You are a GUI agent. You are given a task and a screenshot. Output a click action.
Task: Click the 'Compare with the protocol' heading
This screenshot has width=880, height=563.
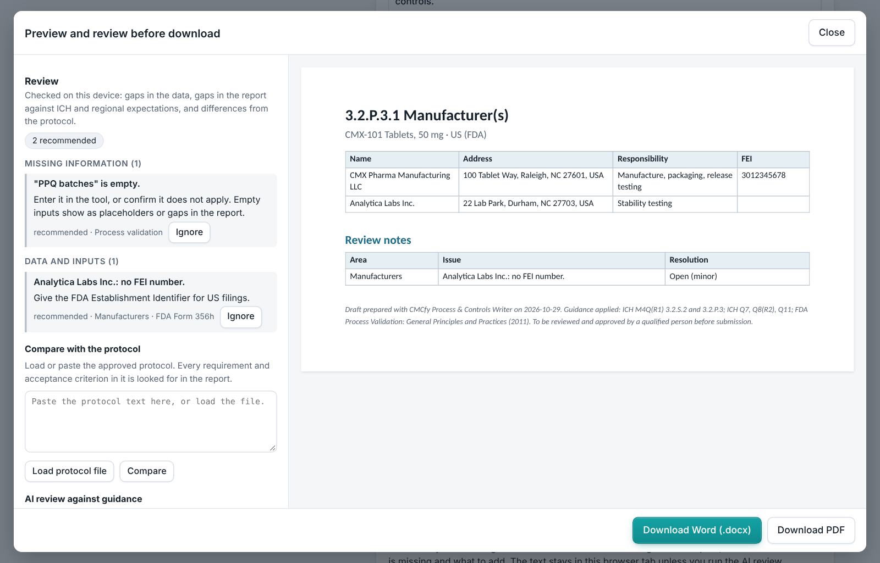point(82,349)
